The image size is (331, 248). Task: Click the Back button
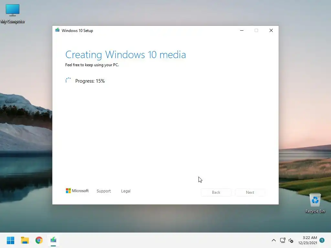click(x=216, y=192)
